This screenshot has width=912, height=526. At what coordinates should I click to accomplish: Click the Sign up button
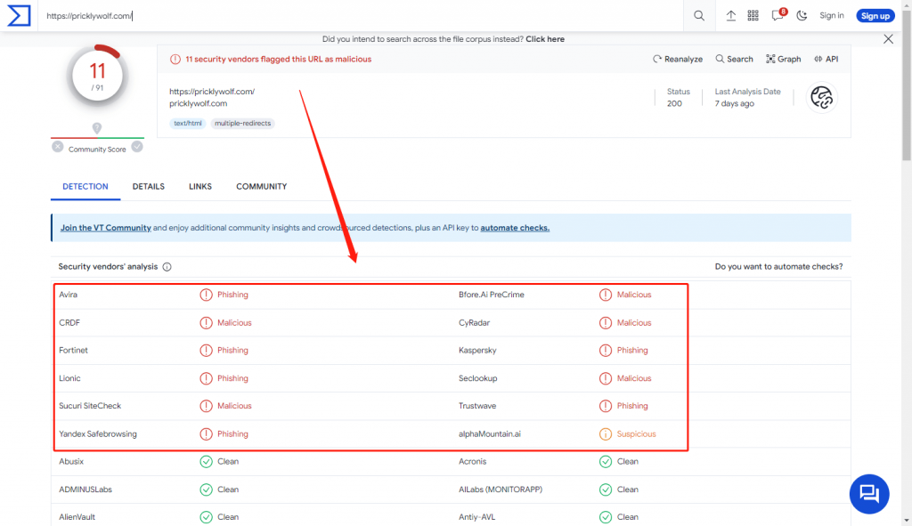coord(875,16)
